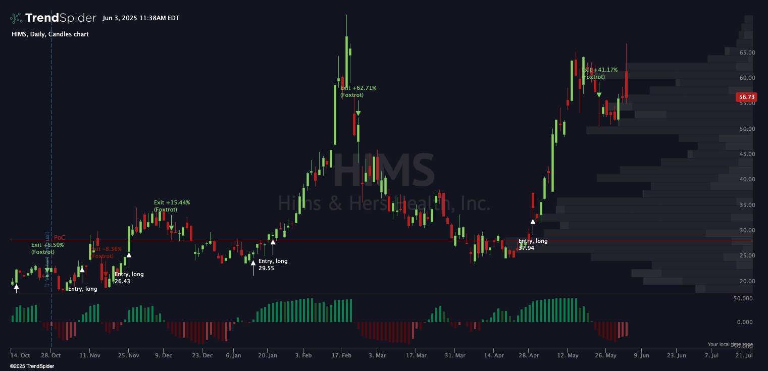
Task: Click the 28. Oct date on the time axis
Action: click(x=50, y=355)
